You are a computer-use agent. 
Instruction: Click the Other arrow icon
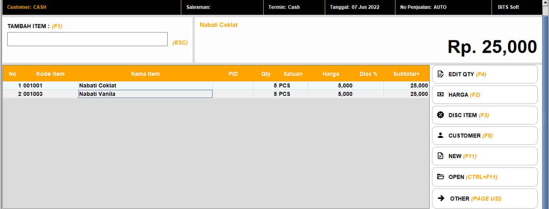pos(441,198)
